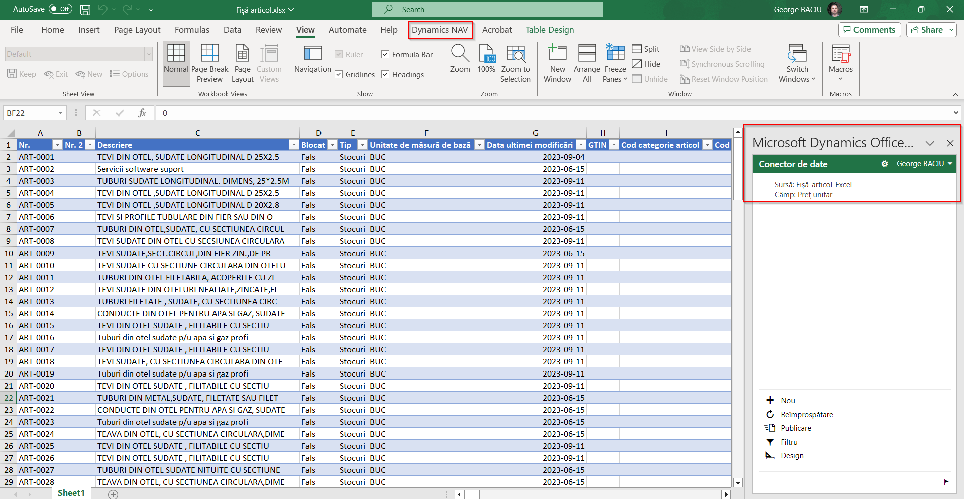Click the Insert Function fx button
Screen dimensions: 964x499
point(142,113)
